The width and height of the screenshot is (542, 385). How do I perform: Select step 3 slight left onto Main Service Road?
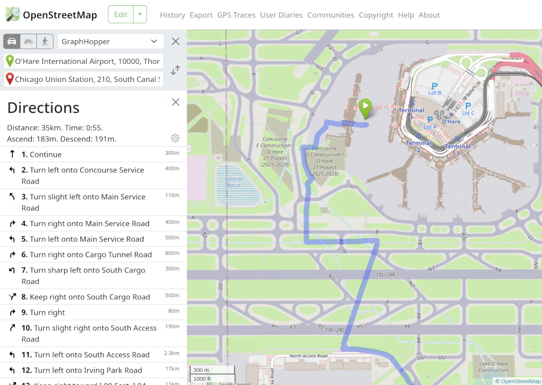coord(93,202)
